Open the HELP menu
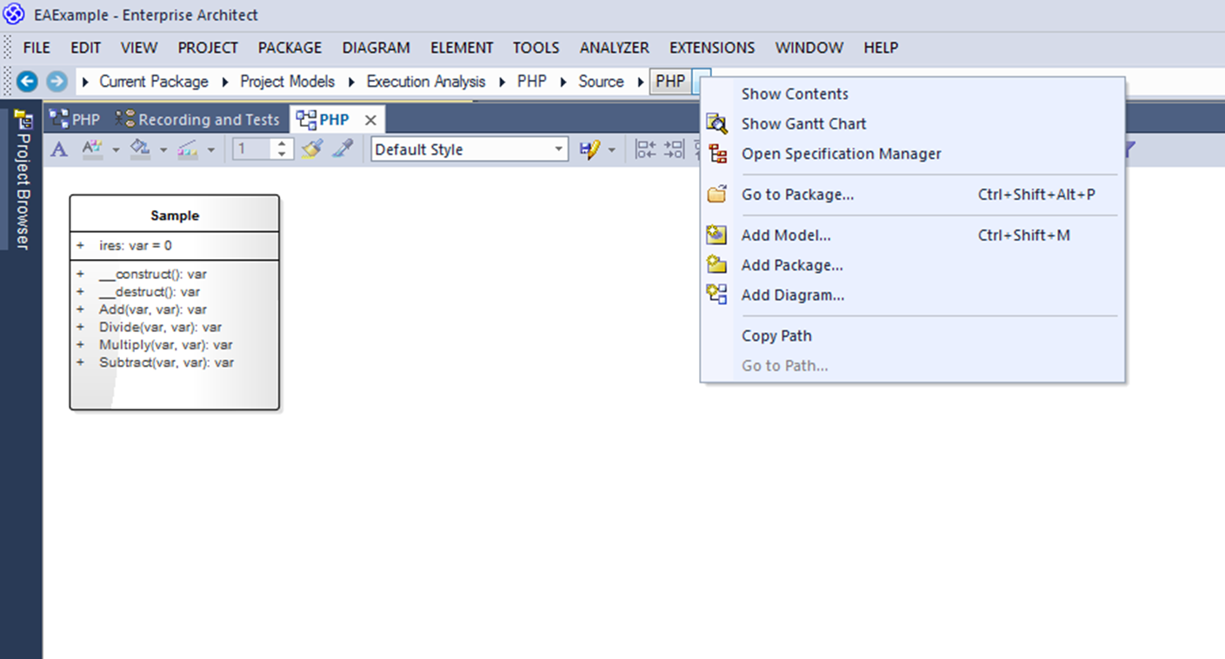 pyautogui.click(x=881, y=48)
